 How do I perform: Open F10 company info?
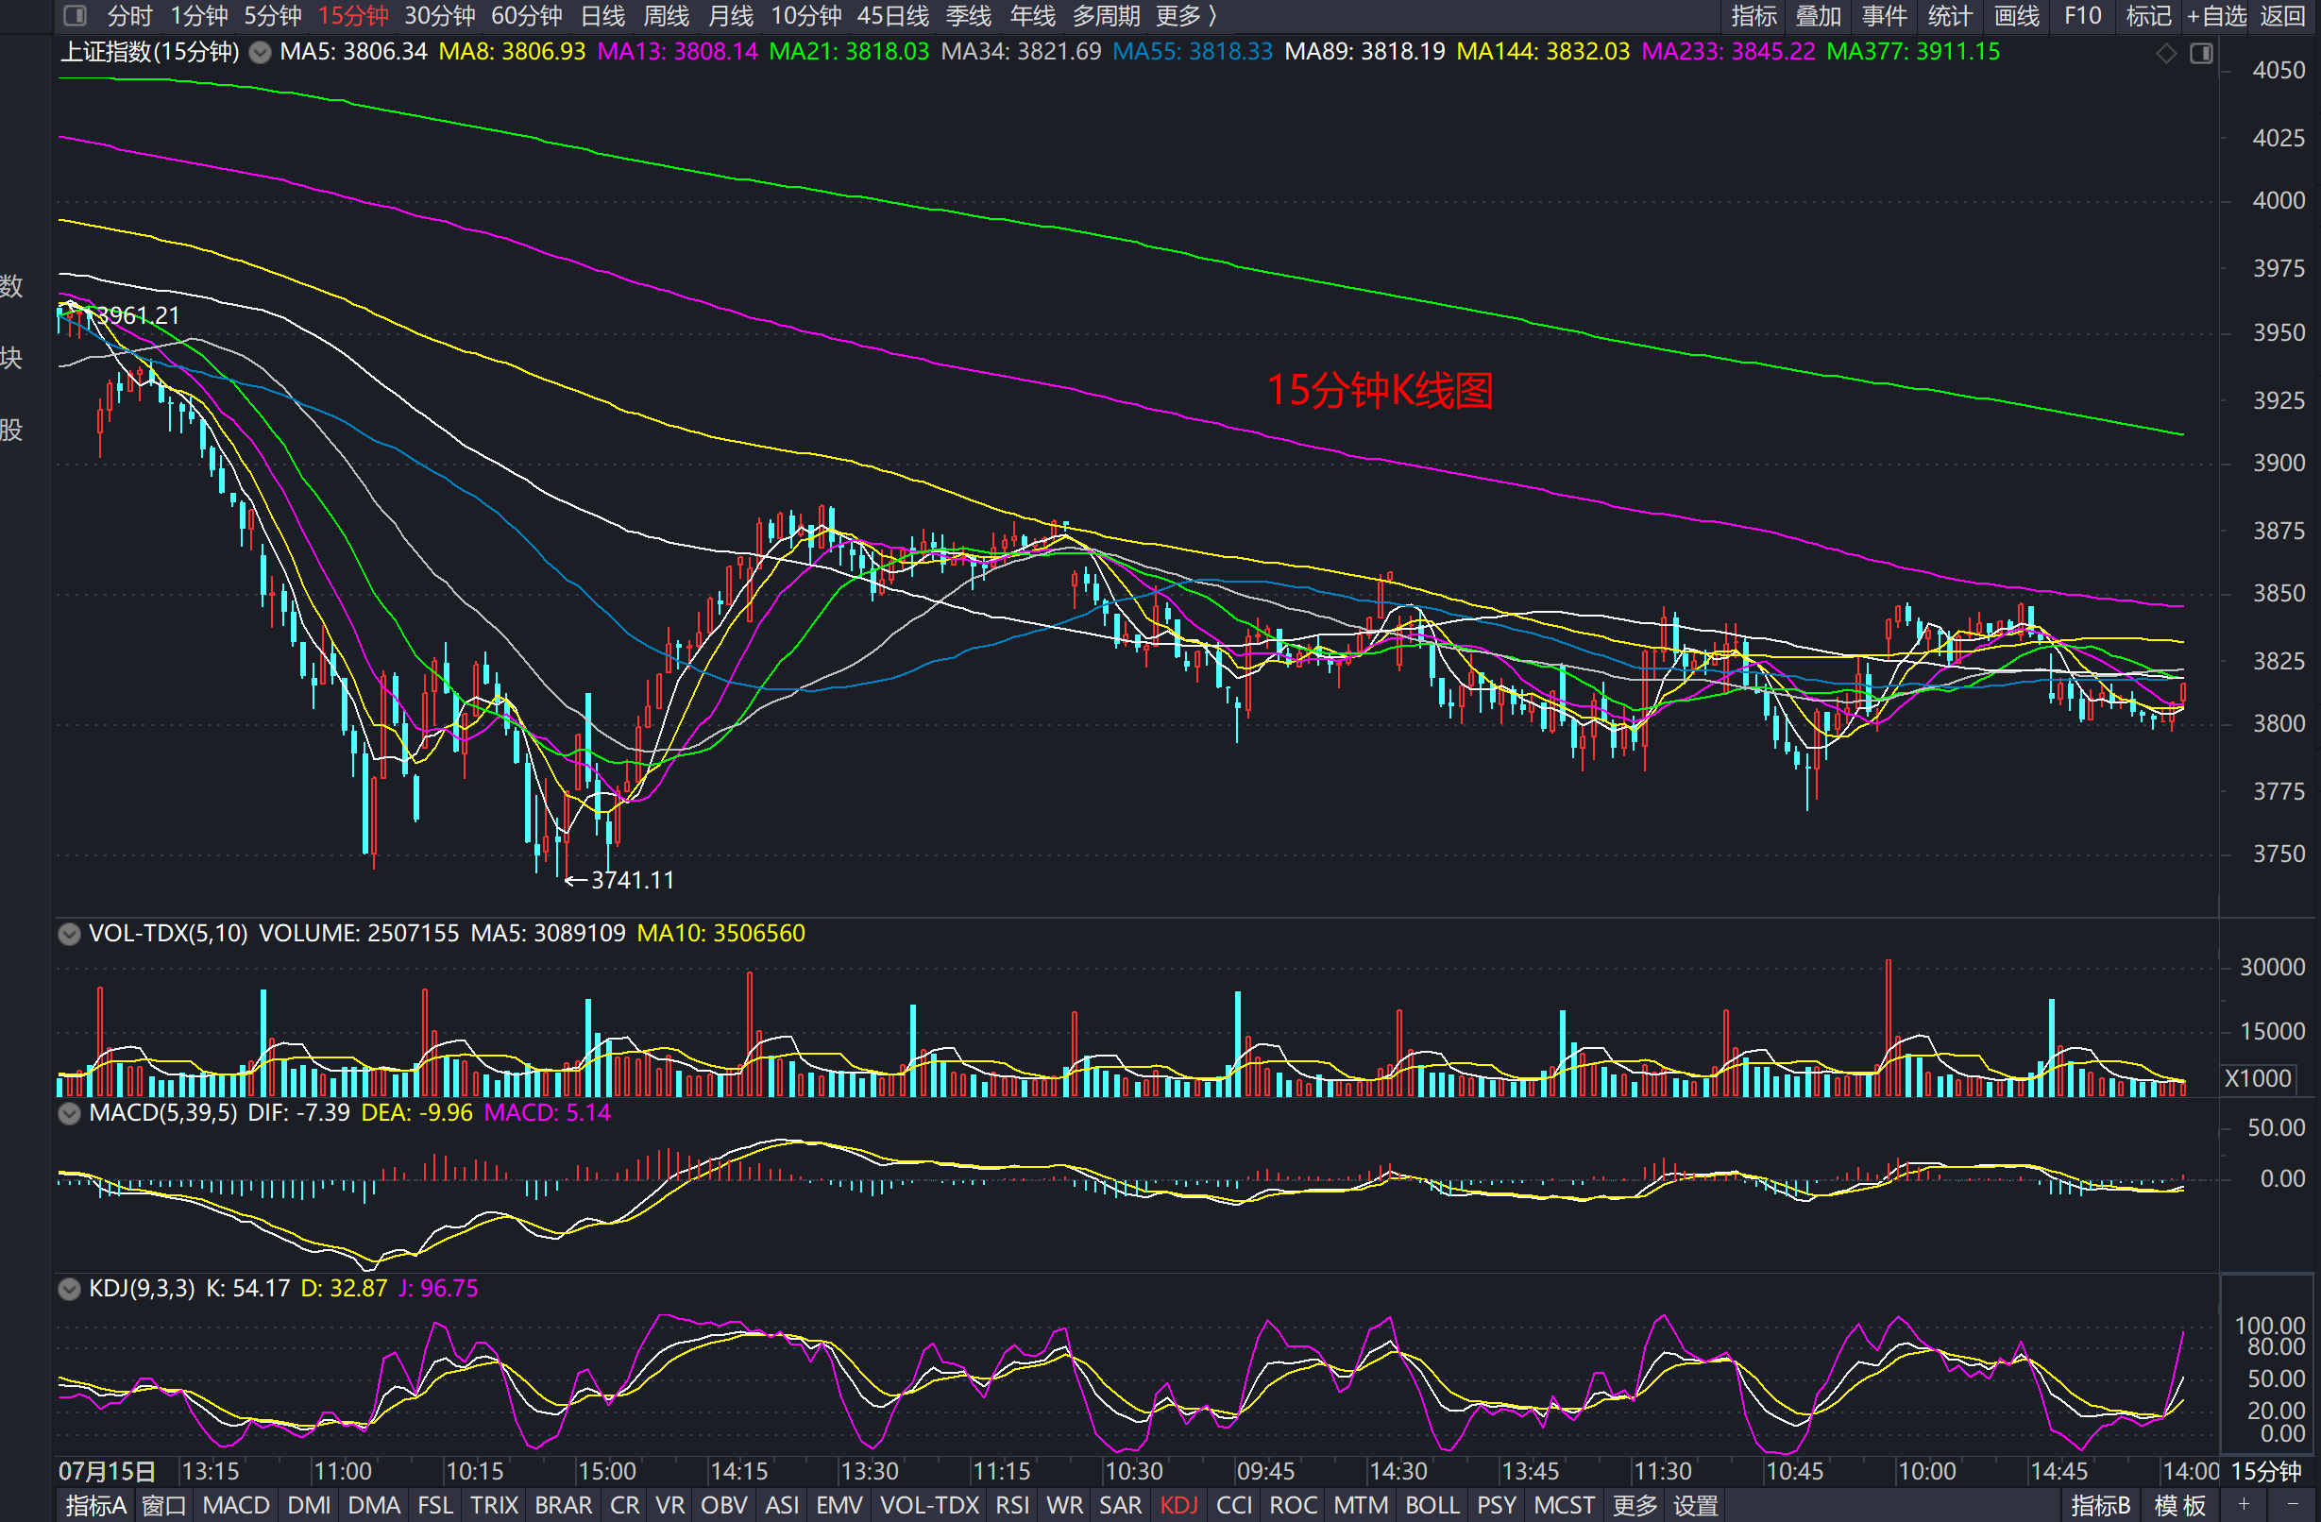coord(2083,16)
